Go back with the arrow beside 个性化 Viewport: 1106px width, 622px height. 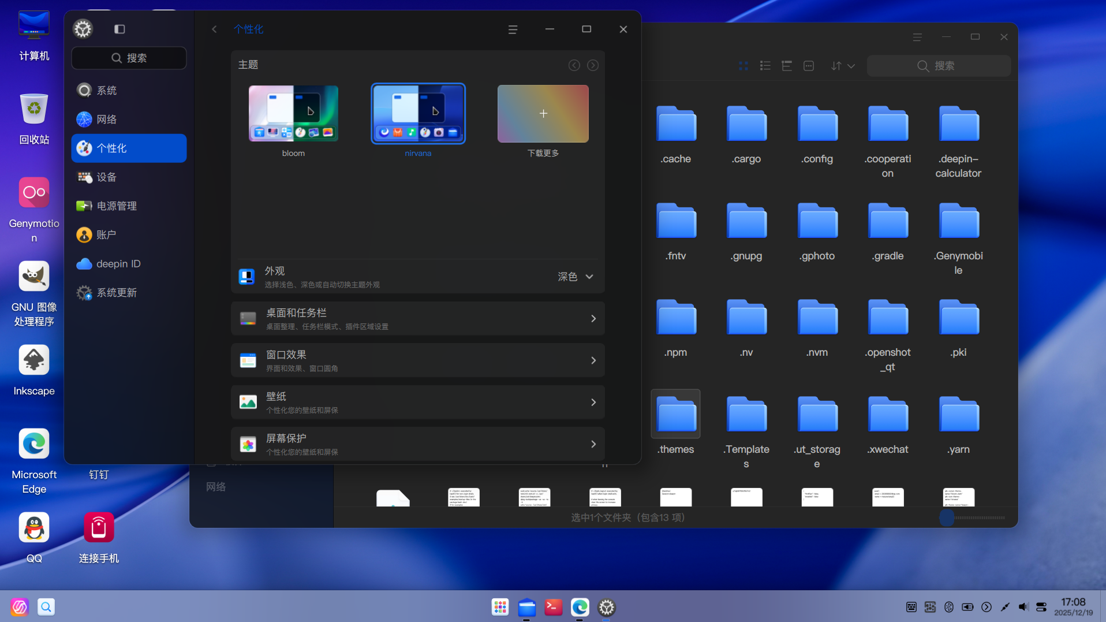(x=214, y=29)
